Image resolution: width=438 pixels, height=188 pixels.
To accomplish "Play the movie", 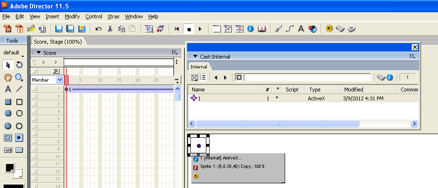I will 200,29.
